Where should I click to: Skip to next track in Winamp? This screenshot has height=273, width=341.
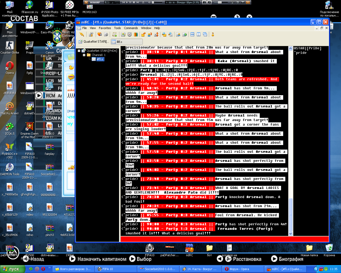click(x=137, y=2)
